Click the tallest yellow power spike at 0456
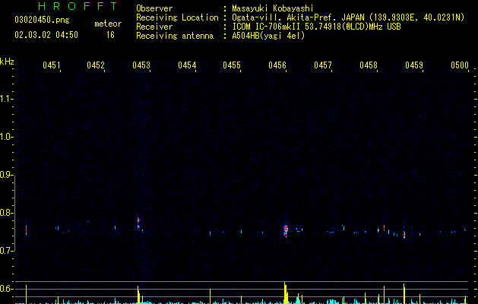478x304 pixels. [285, 293]
